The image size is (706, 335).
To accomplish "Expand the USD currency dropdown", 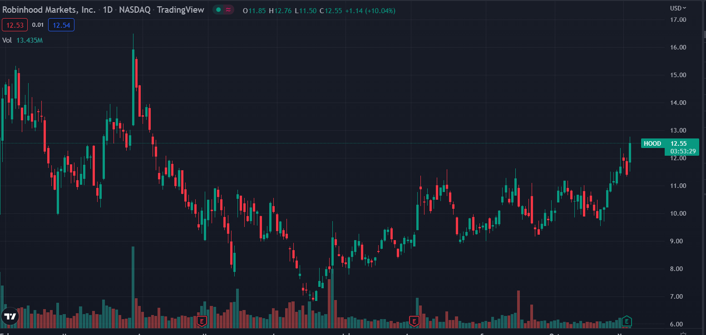I will (x=678, y=8).
